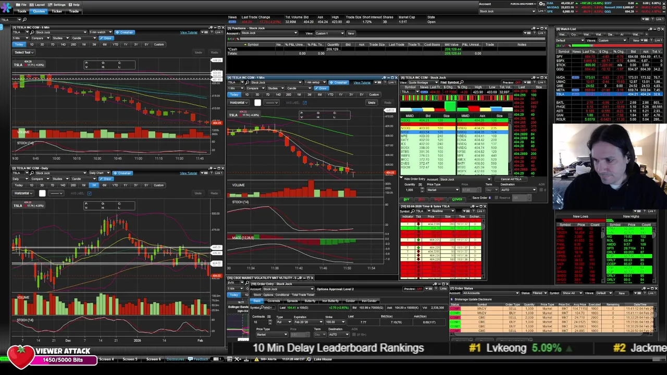Select Butterfly strategy tab
This screenshot has height=375, width=667.
[x=310, y=301]
